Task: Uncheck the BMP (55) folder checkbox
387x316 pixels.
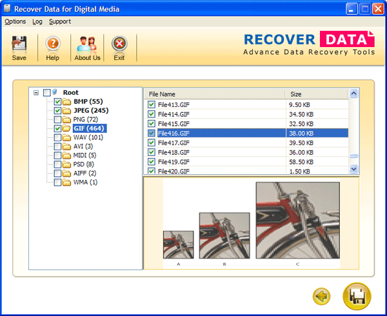Action: click(x=58, y=102)
